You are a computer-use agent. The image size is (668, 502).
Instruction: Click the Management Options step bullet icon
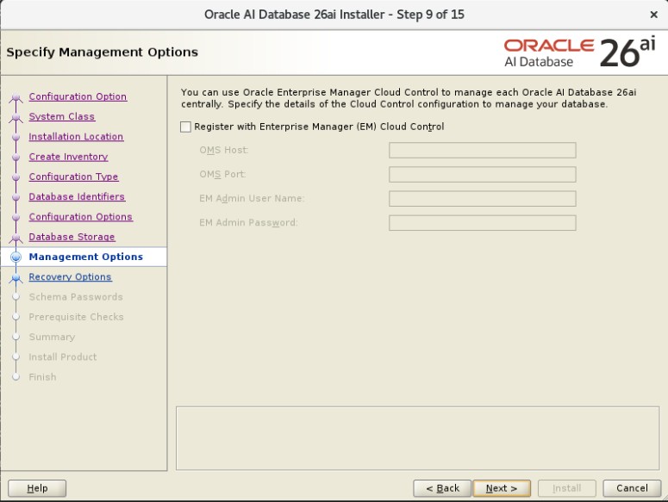tap(16, 257)
